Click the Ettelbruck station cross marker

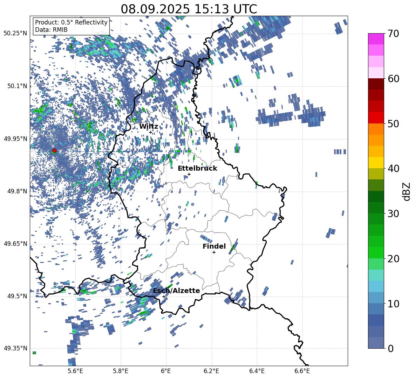[189, 174]
